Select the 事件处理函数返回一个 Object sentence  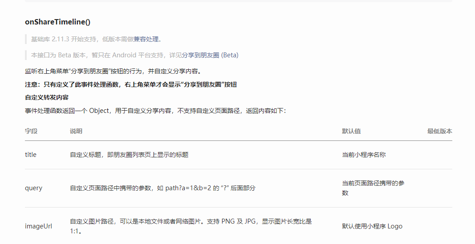(155, 111)
